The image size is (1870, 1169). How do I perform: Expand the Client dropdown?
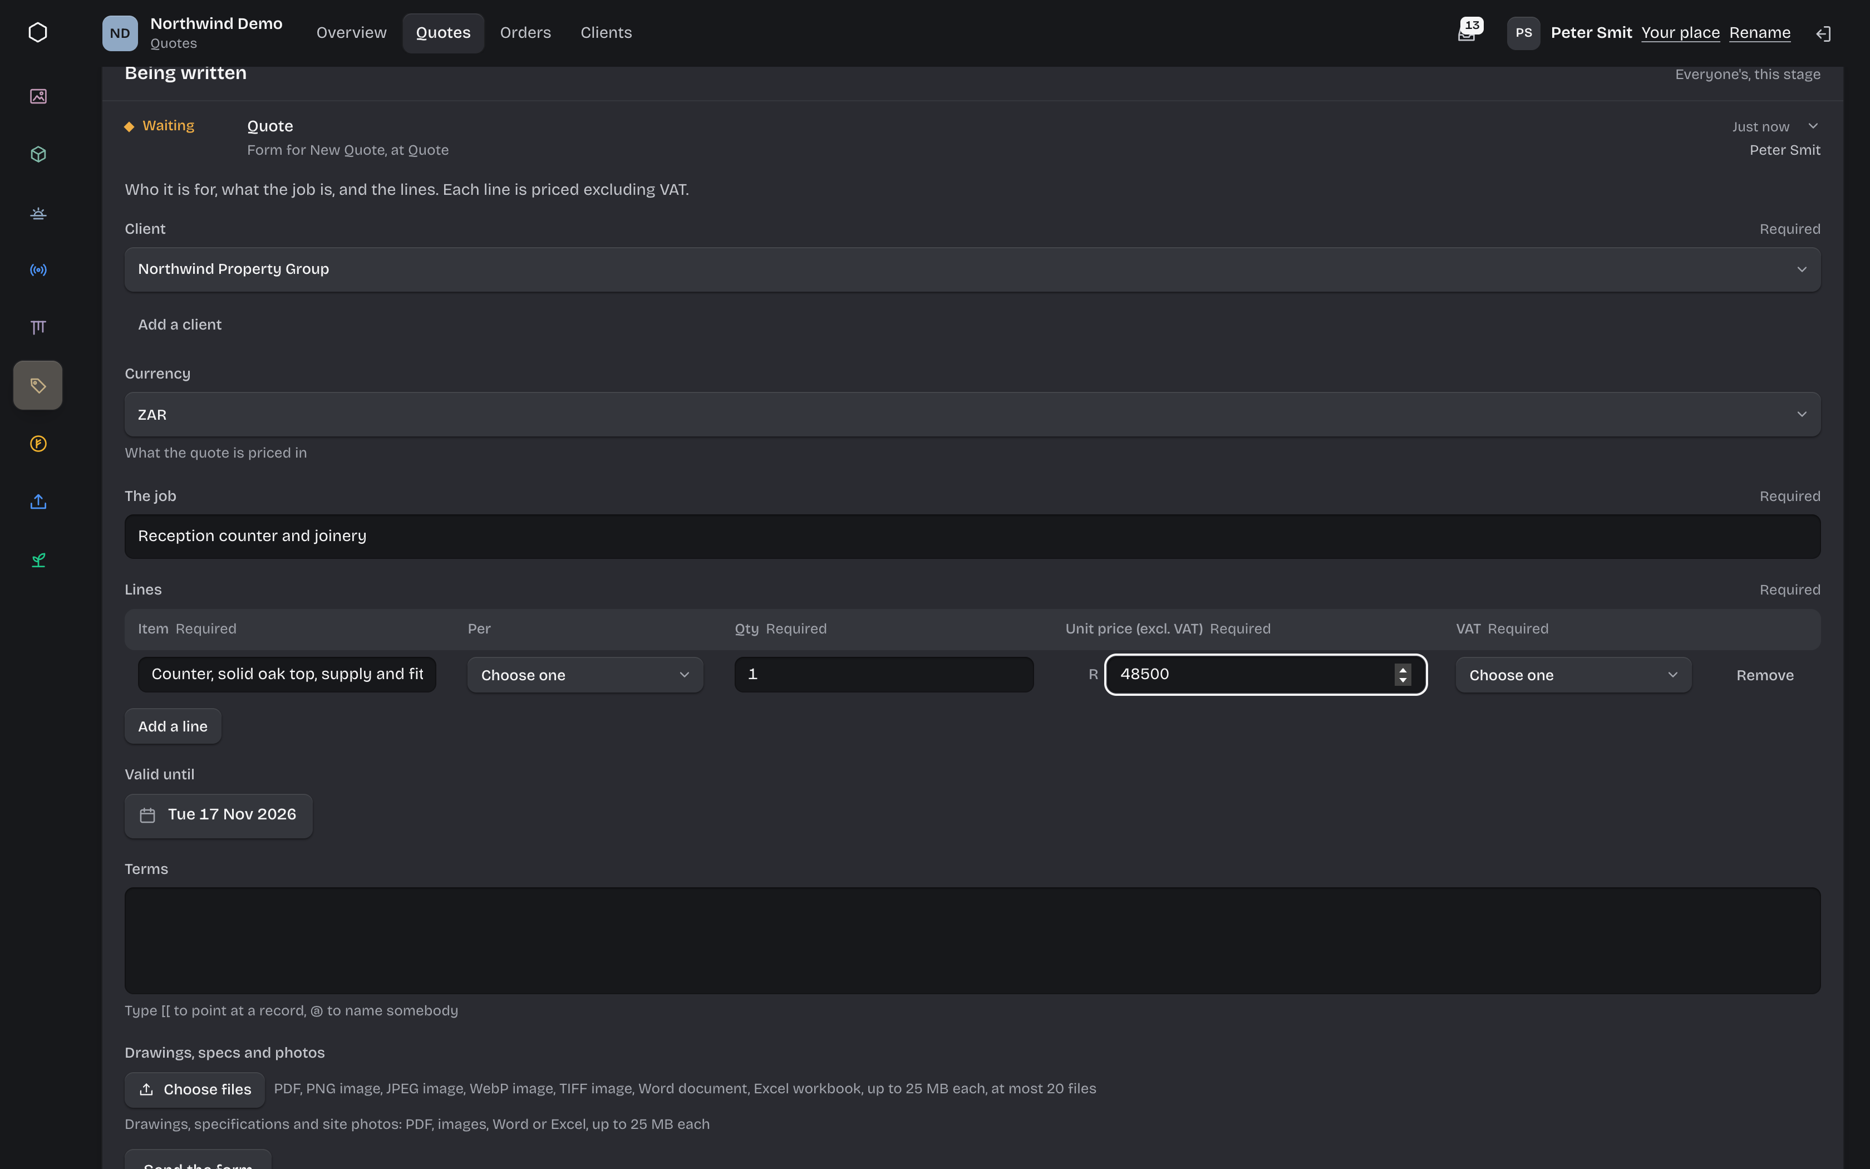pyautogui.click(x=972, y=269)
